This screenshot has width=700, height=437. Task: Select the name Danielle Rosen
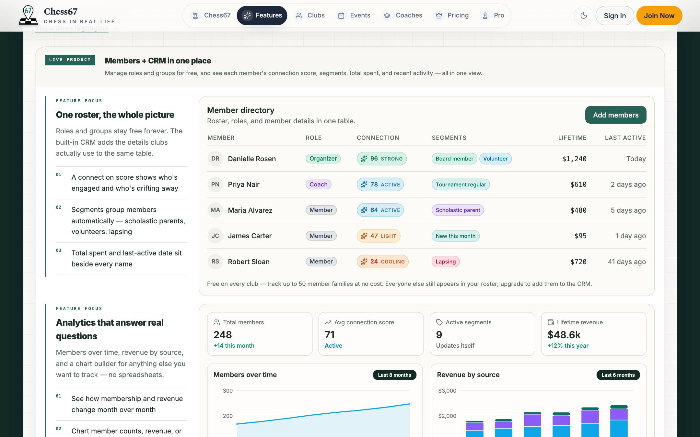(252, 159)
